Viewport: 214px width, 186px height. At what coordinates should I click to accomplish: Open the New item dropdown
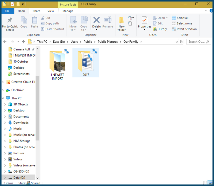click(x=131, y=18)
